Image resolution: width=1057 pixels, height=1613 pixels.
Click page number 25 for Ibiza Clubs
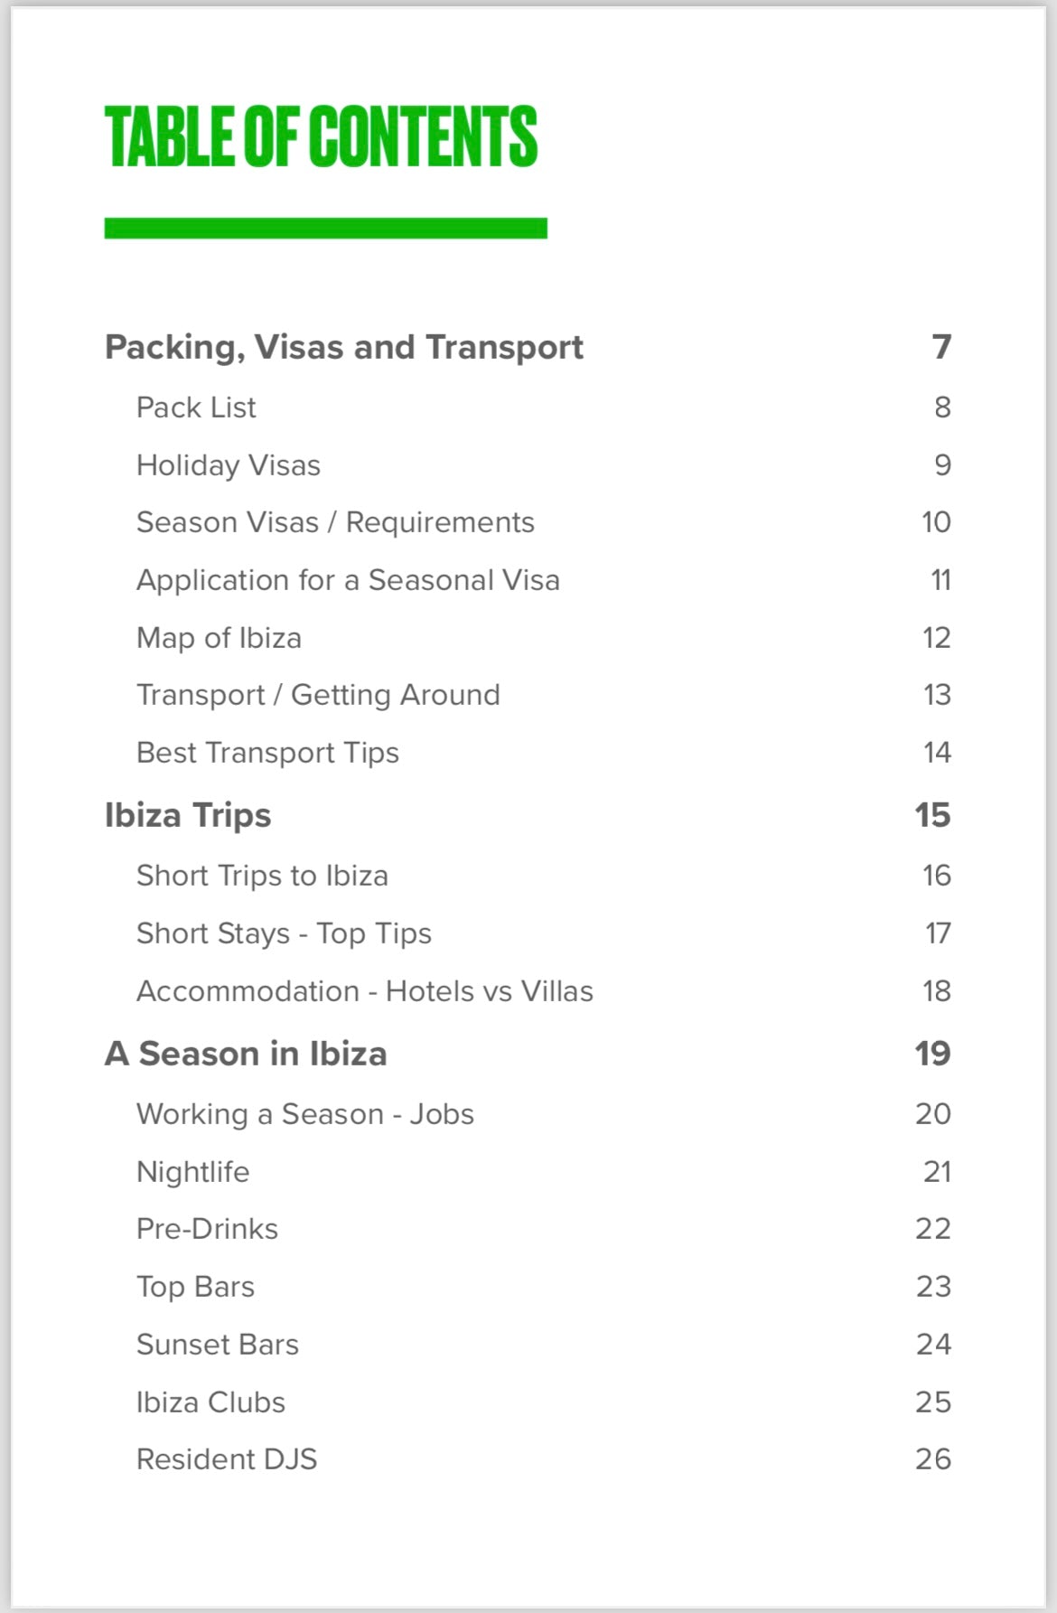click(933, 1402)
